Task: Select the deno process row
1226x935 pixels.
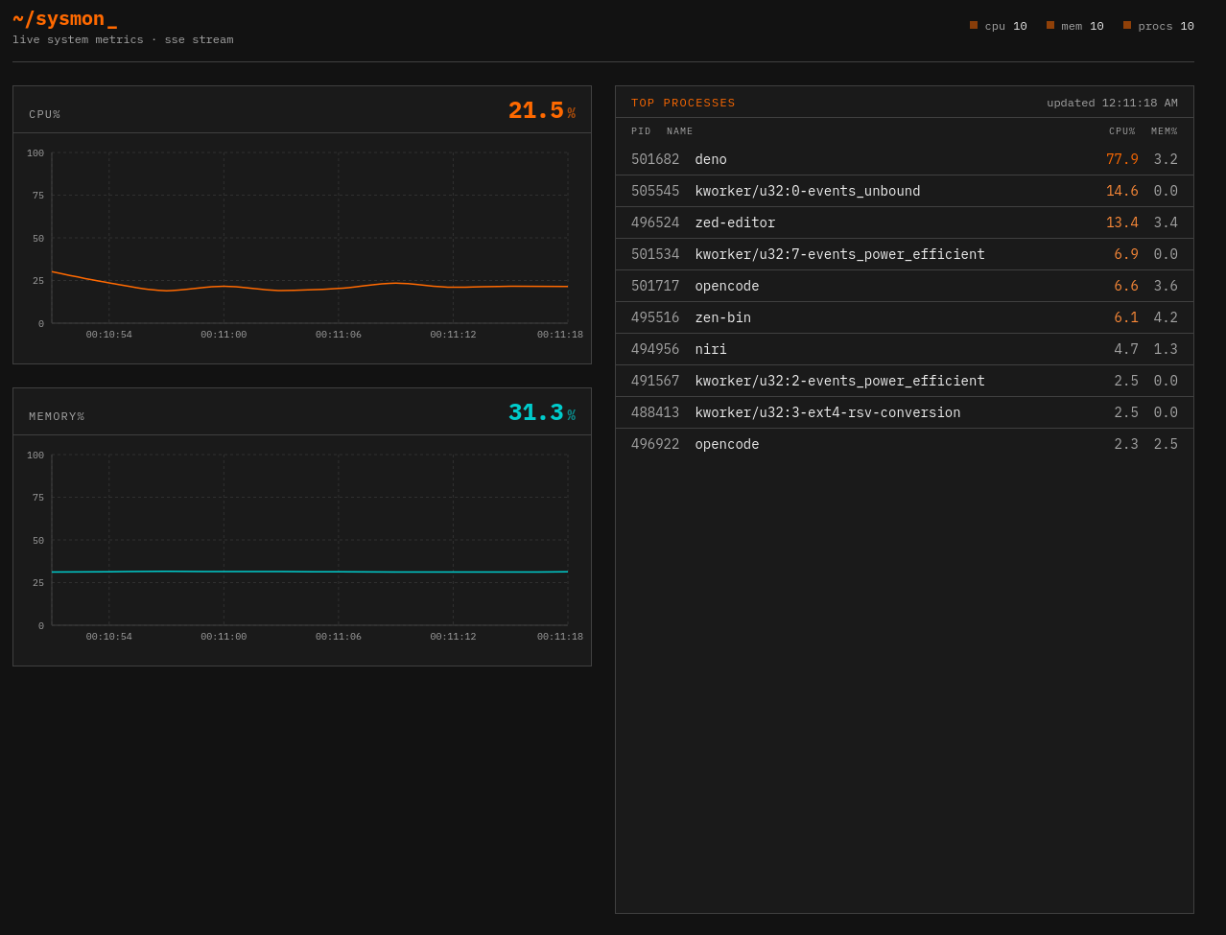Action: pos(905,159)
